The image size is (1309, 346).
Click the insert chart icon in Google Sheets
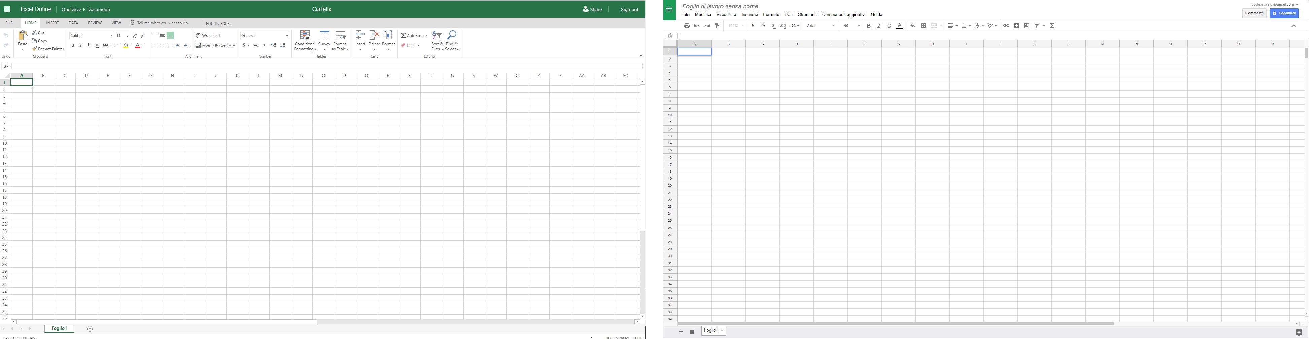click(x=1027, y=25)
